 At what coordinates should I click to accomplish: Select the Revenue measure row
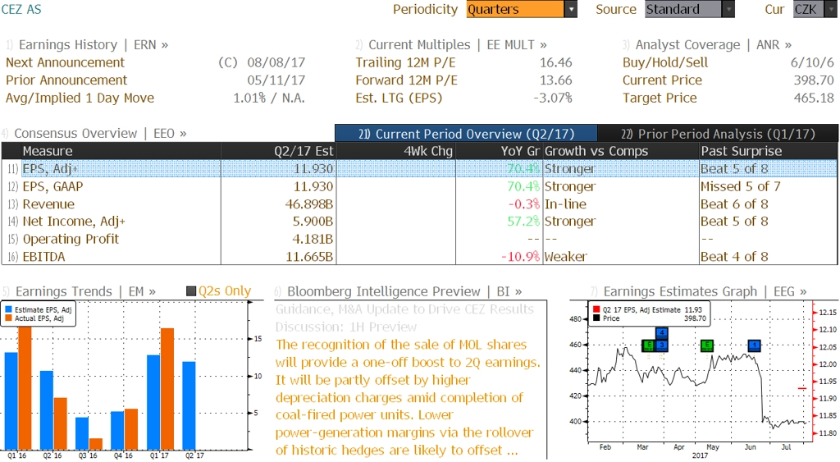419,204
